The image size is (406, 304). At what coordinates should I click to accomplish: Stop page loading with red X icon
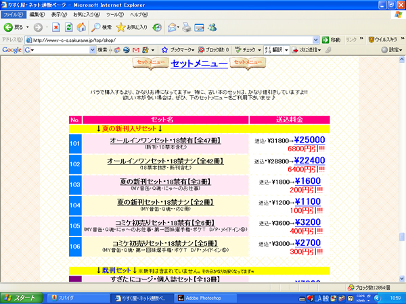tap(56, 27)
